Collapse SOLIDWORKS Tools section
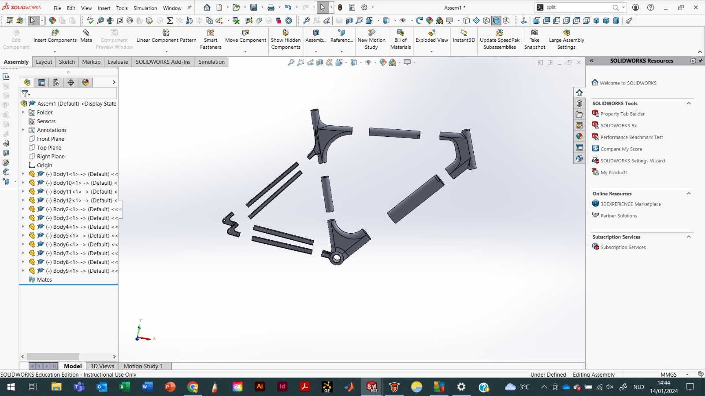The image size is (705, 396). tap(689, 103)
